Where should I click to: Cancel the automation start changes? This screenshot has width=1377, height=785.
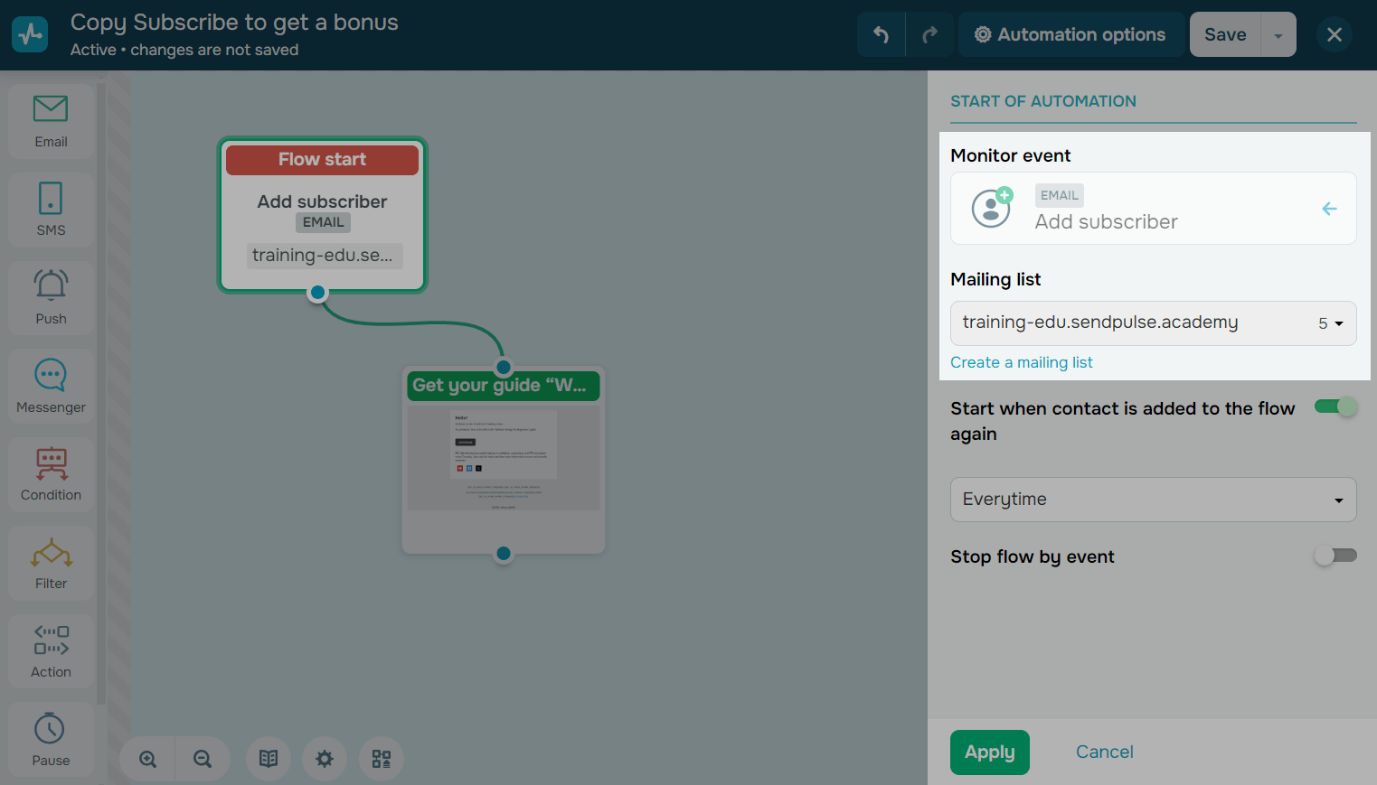click(x=1104, y=752)
